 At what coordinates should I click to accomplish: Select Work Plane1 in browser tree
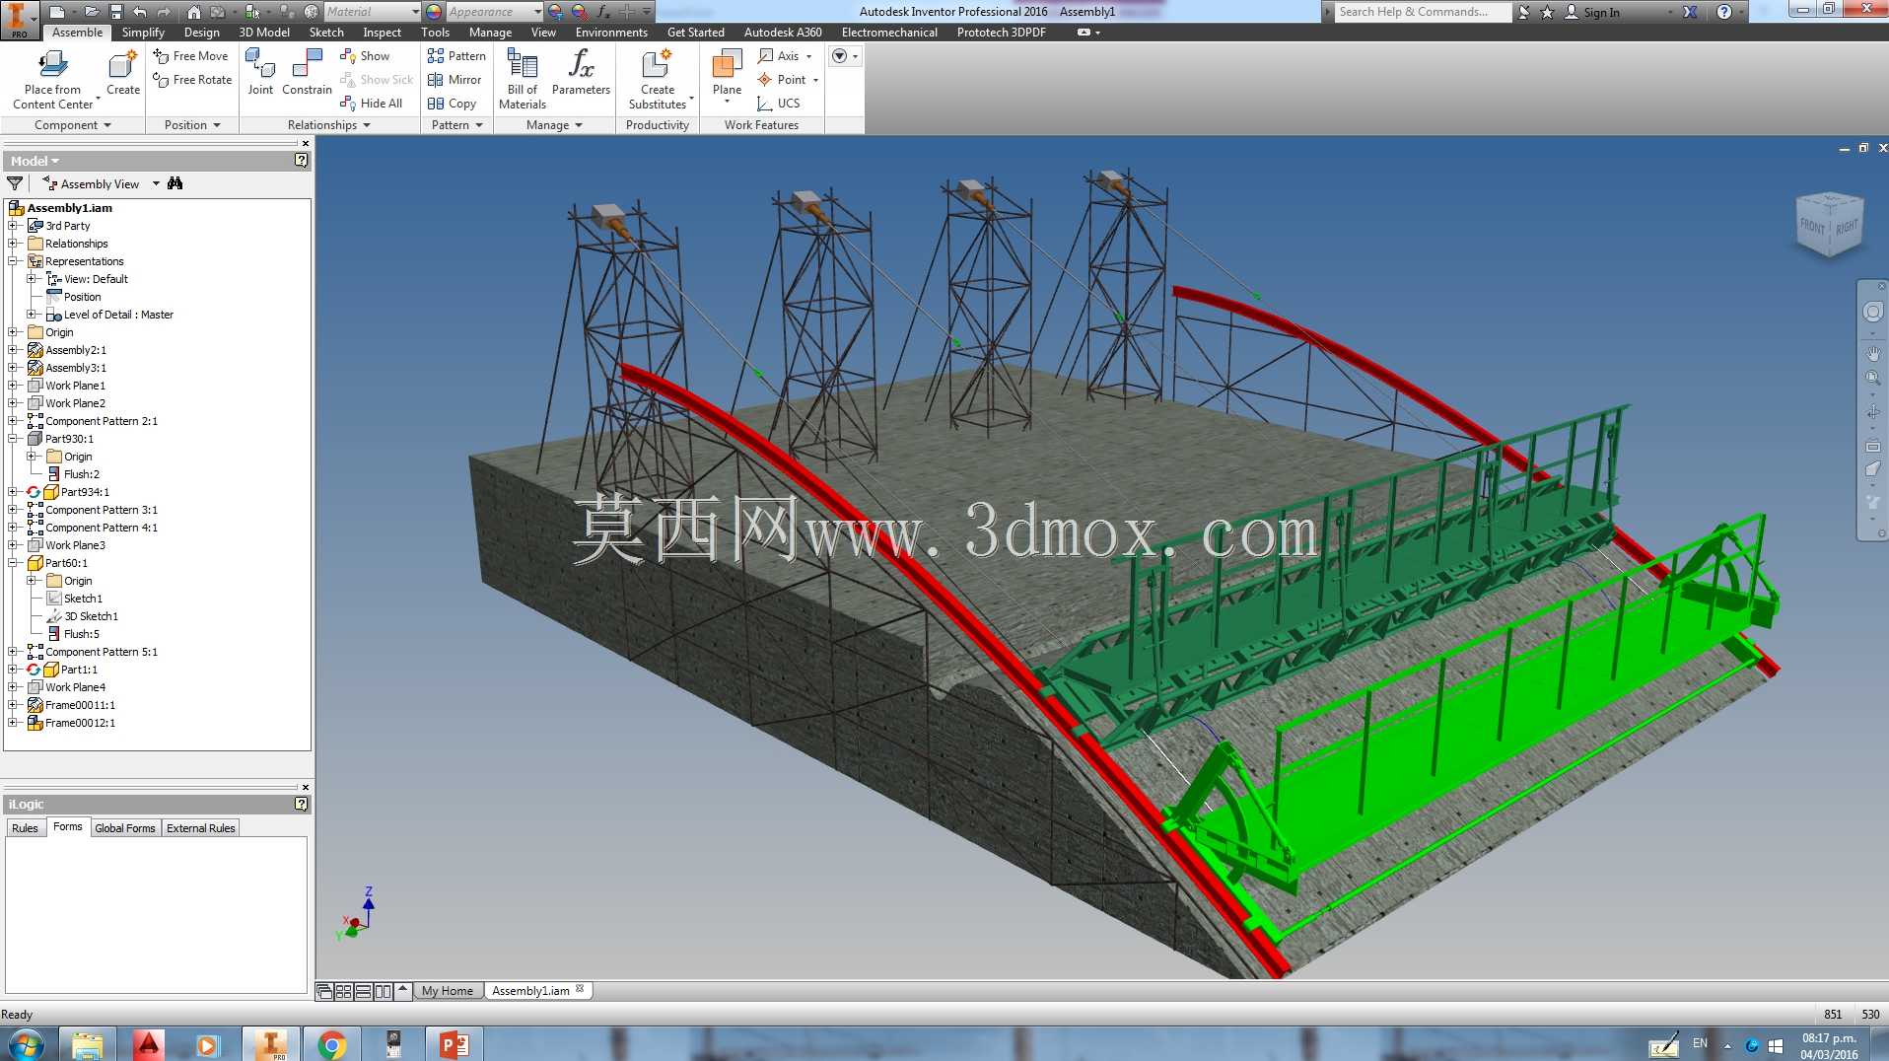point(75,386)
